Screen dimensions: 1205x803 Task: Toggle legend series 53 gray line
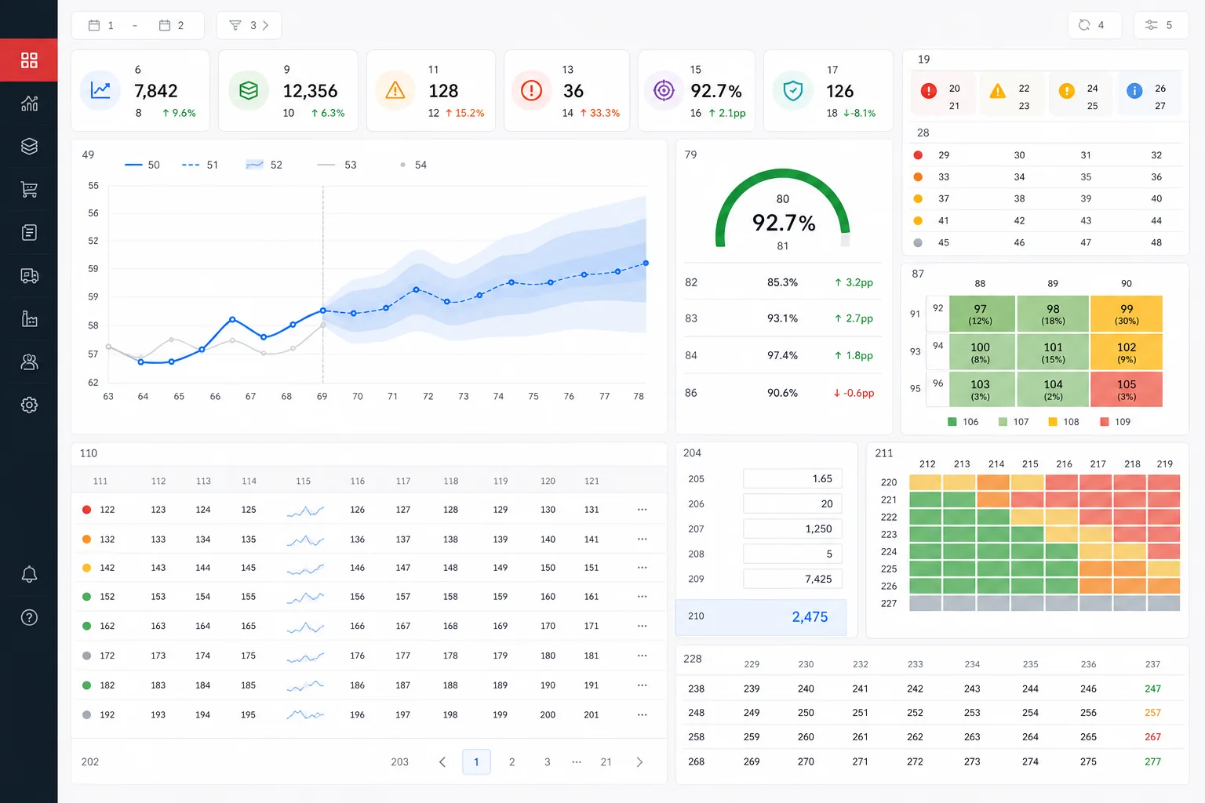(337, 165)
